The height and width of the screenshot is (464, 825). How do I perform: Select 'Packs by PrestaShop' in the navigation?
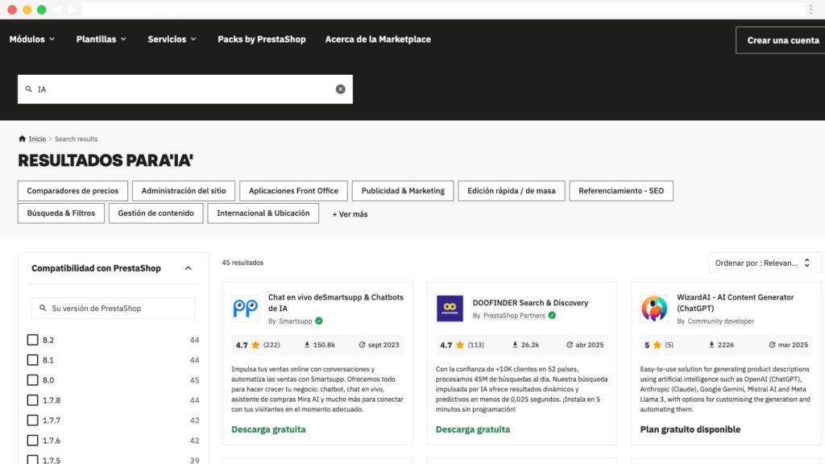pyautogui.click(x=261, y=39)
